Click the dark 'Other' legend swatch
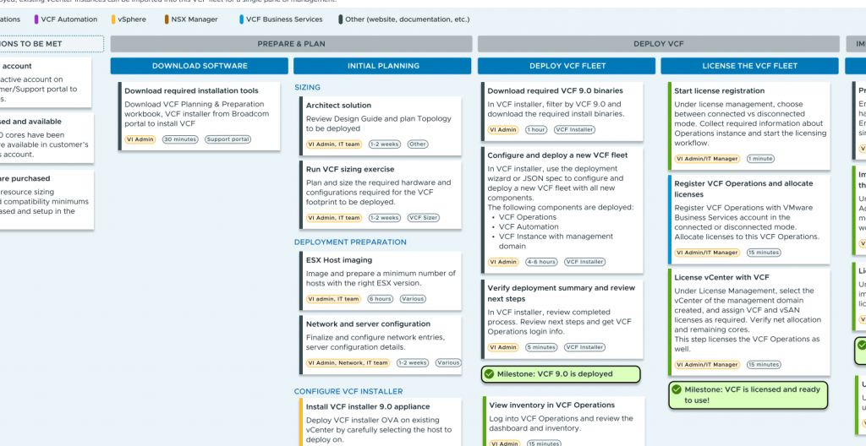 tap(341, 19)
